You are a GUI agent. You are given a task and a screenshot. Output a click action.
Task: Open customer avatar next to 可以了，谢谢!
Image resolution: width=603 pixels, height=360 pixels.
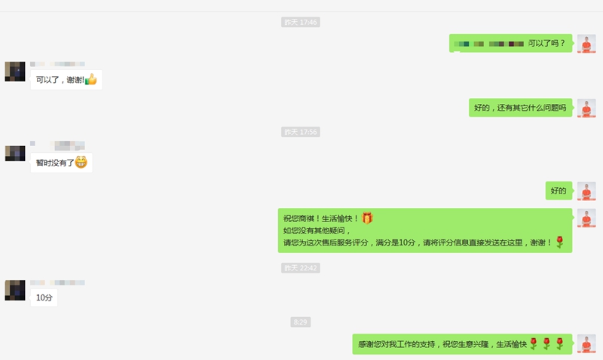tap(15, 72)
